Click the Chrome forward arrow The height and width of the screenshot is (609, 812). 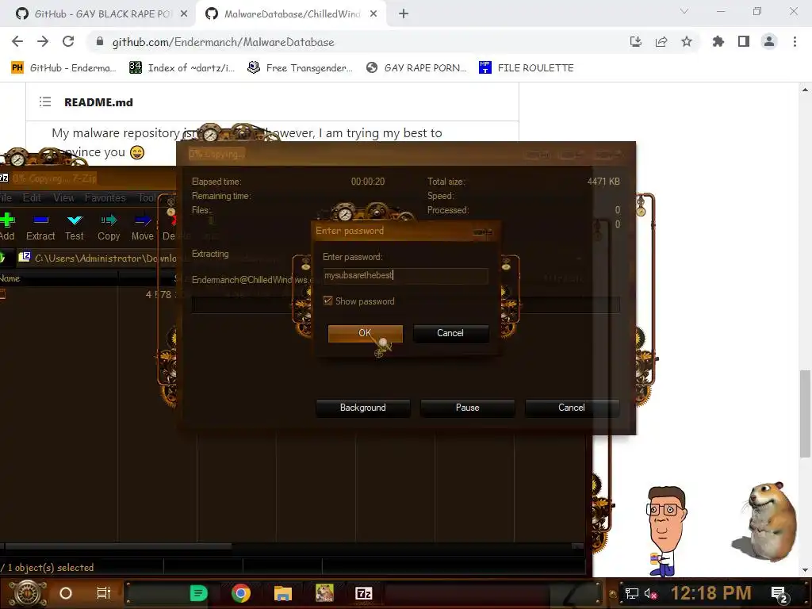43,41
